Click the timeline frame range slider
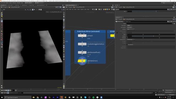This screenshot has width=176, height=99. [x=87, y=93]
